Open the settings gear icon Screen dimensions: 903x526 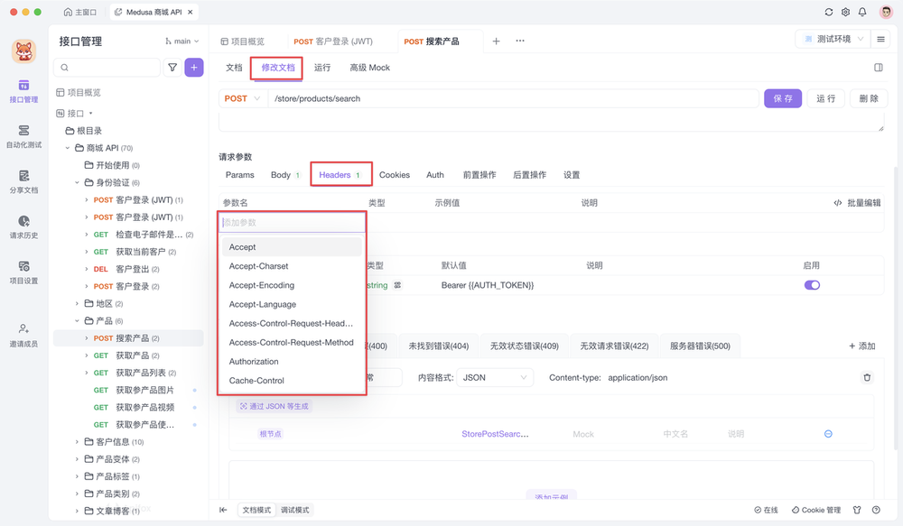point(846,12)
